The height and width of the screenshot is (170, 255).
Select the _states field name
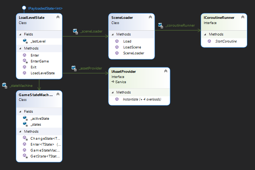[36, 125]
